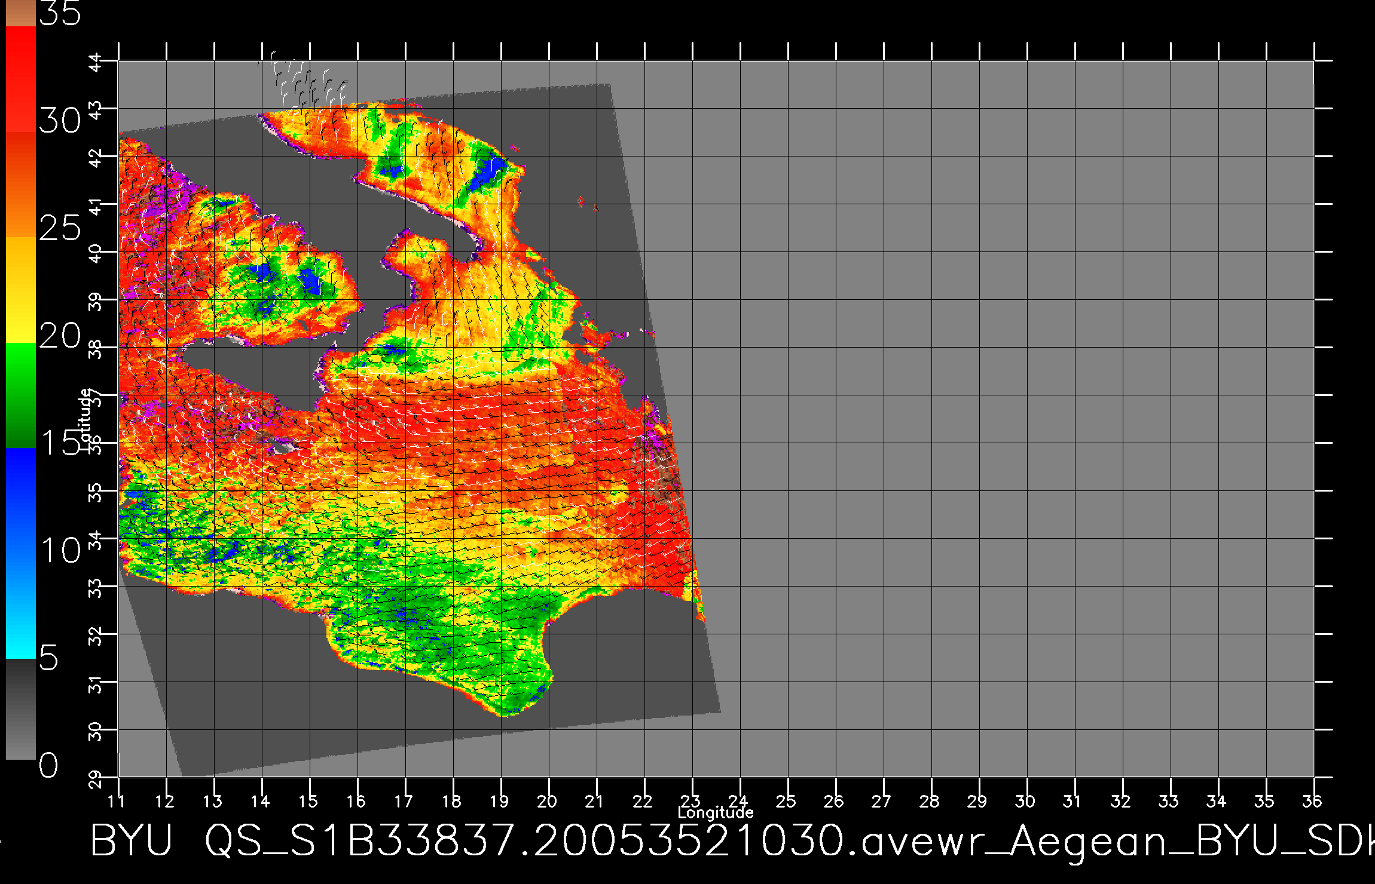
Task: Click the colorbar label 5
Action: pos(48,658)
